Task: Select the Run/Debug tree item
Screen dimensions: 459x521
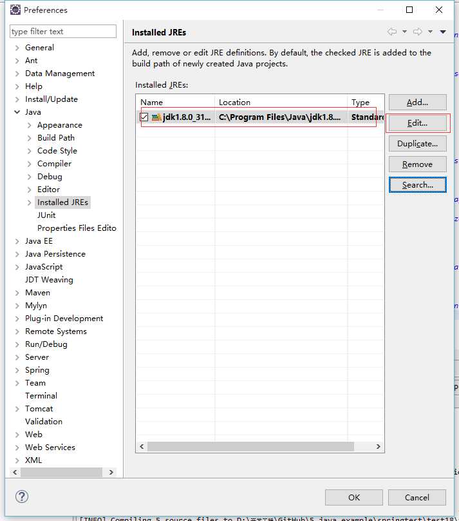Action: [x=46, y=344]
